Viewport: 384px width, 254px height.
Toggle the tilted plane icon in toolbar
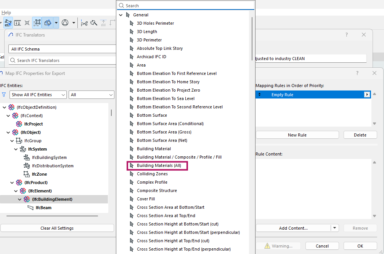coord(48,23)
